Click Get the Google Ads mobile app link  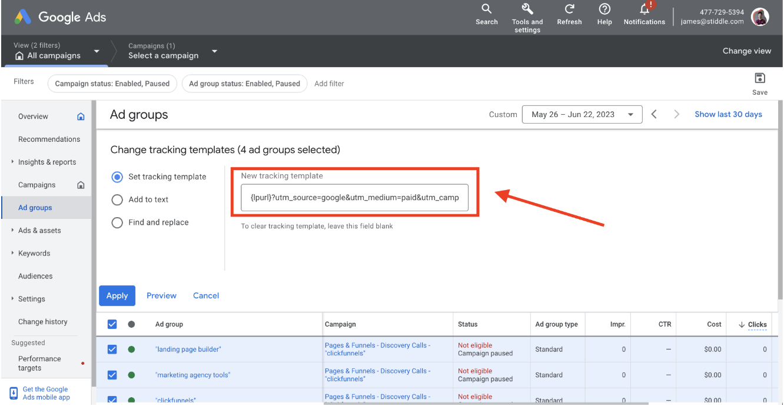click(x=45, y=393)
